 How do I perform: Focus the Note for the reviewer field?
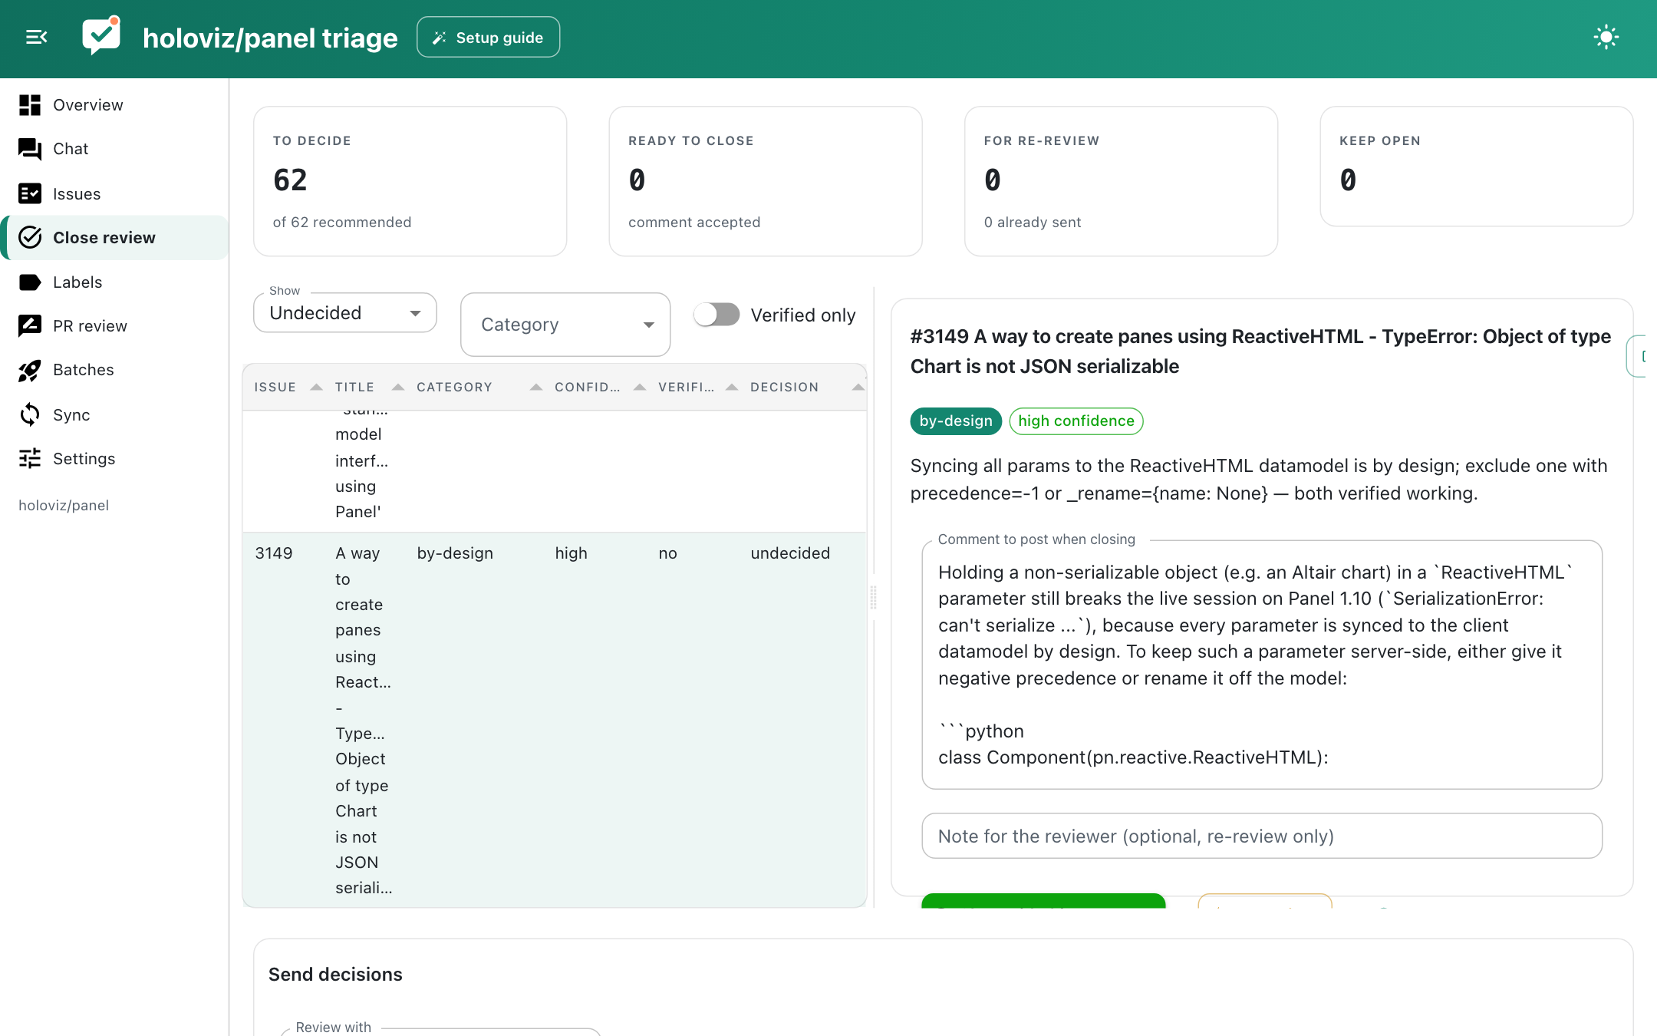(1262, 836)
